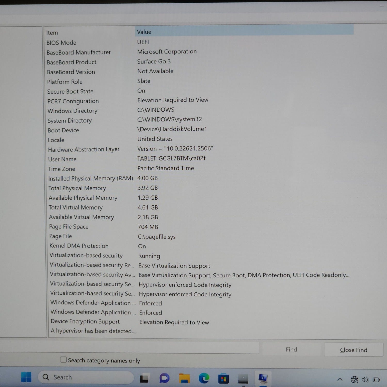Open File Explorer from the taskbar
Viewport: 387px width, 387px height.
184,378
